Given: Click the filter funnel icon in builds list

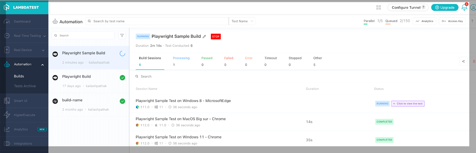Looking at the screenshot, I should tap(122, 35).
